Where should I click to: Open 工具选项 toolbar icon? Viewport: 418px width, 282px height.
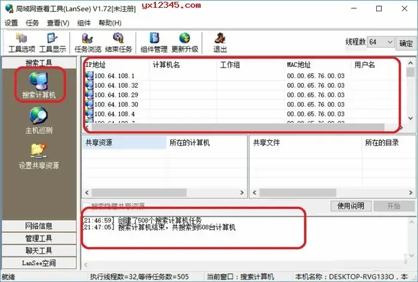(21, 38)
